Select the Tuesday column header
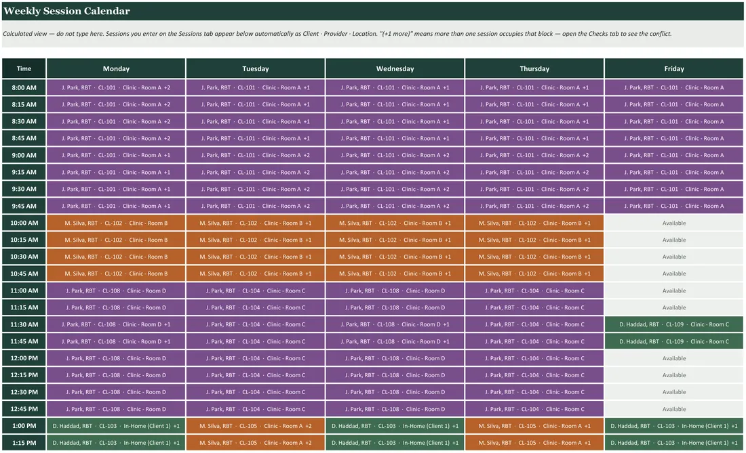 (256, 68)
